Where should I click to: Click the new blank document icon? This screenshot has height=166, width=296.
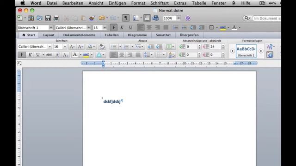(20, 18)
